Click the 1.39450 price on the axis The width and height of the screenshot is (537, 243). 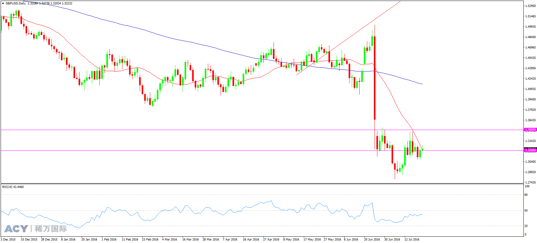point(530,99)
